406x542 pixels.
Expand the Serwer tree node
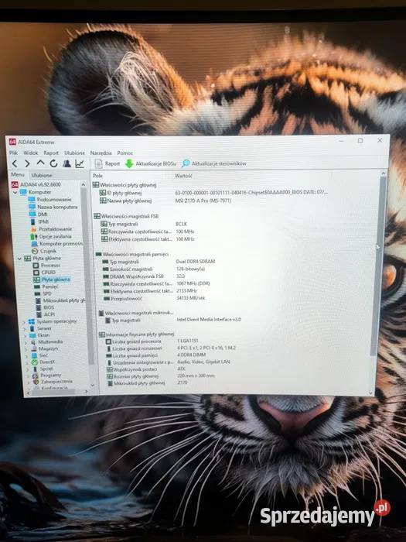pos(25,329)
